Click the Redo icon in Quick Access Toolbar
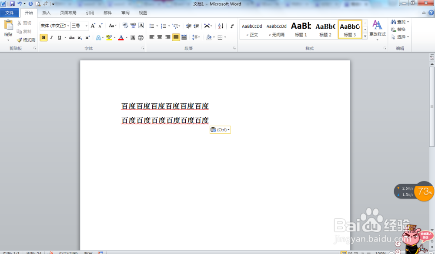The height and width of the screenshot is (254, 435). (30, 4)
